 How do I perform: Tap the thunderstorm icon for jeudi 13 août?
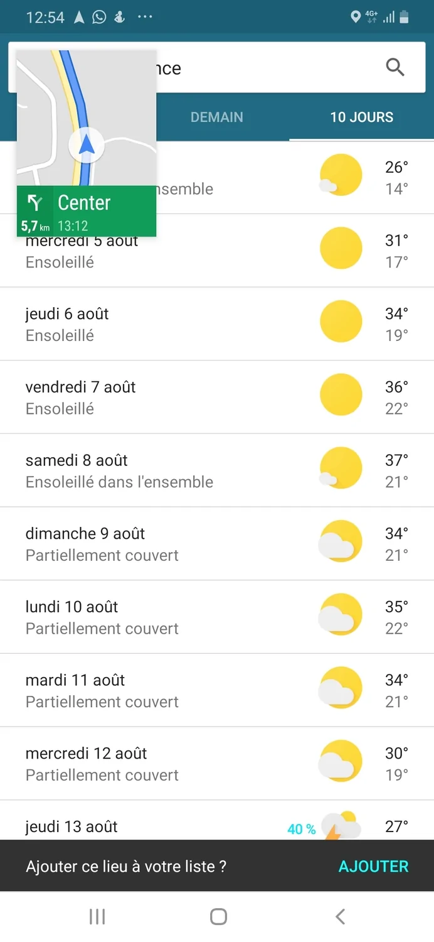[x=341, y=826]
